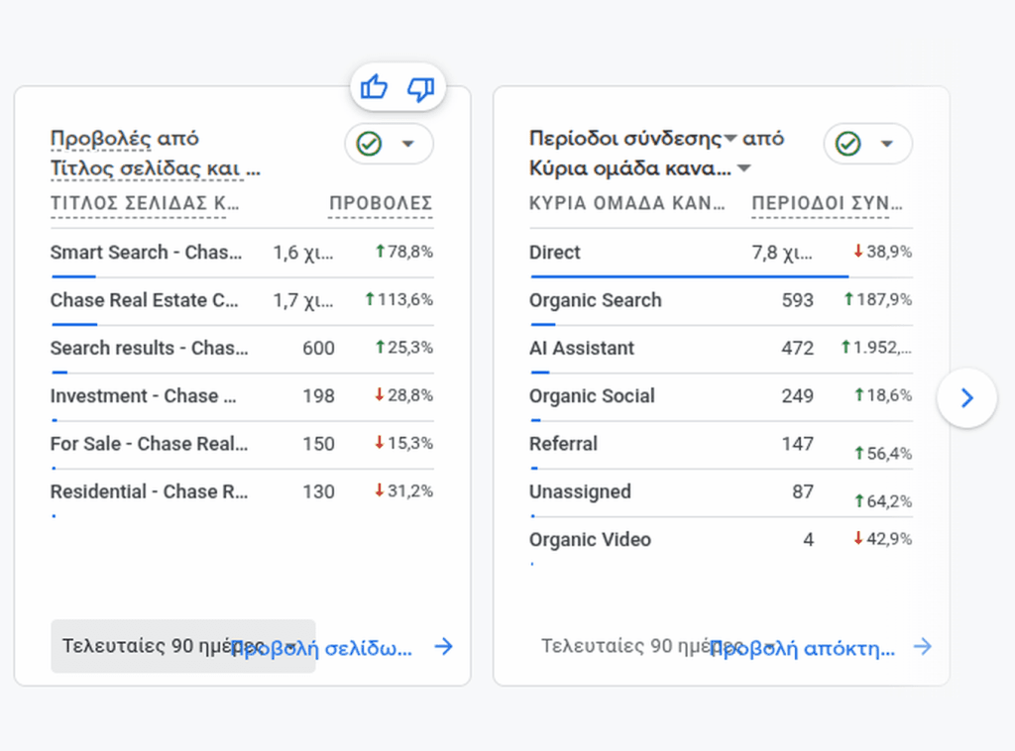Go to next cards with right chevron
This screenshot has width=1015, height=751.
click(967, 398)
